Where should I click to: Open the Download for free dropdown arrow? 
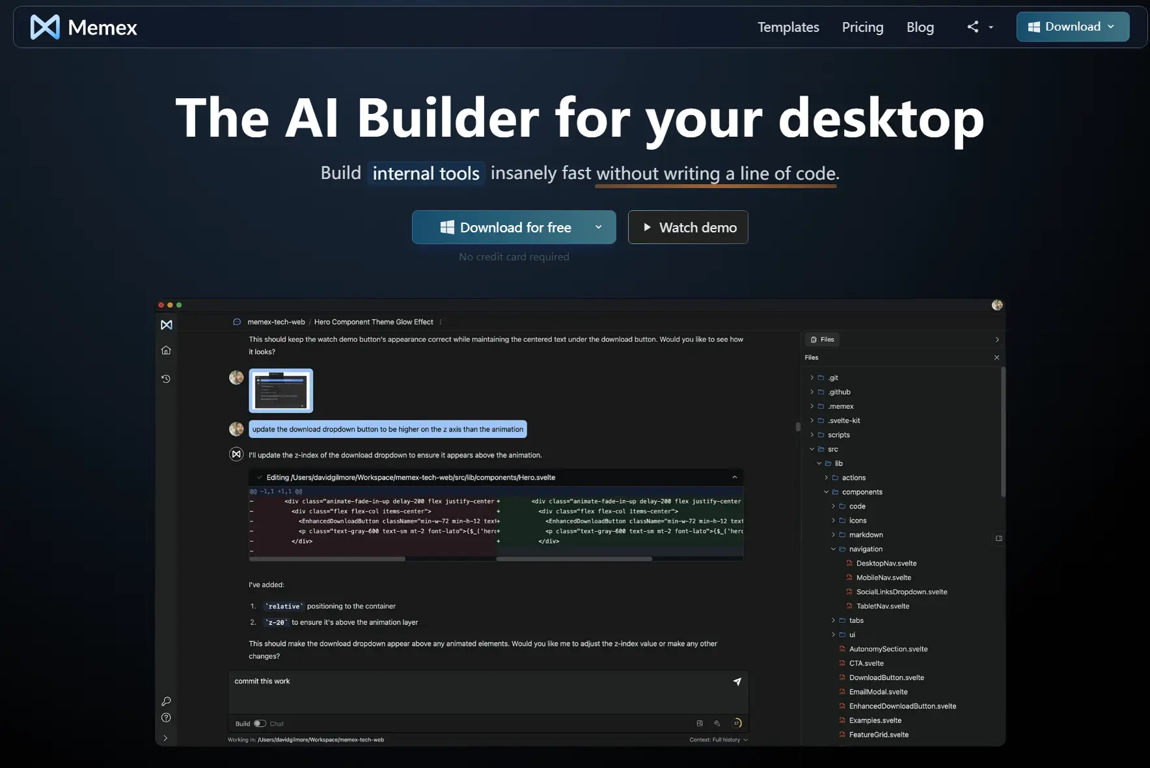point(598,227)
